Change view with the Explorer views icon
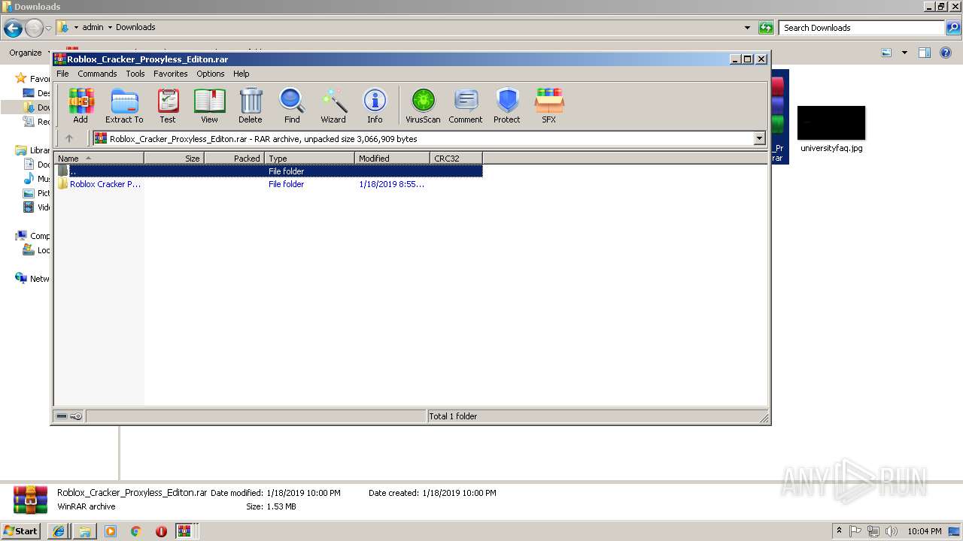The image size is (963, 541). tap(886, 53)
